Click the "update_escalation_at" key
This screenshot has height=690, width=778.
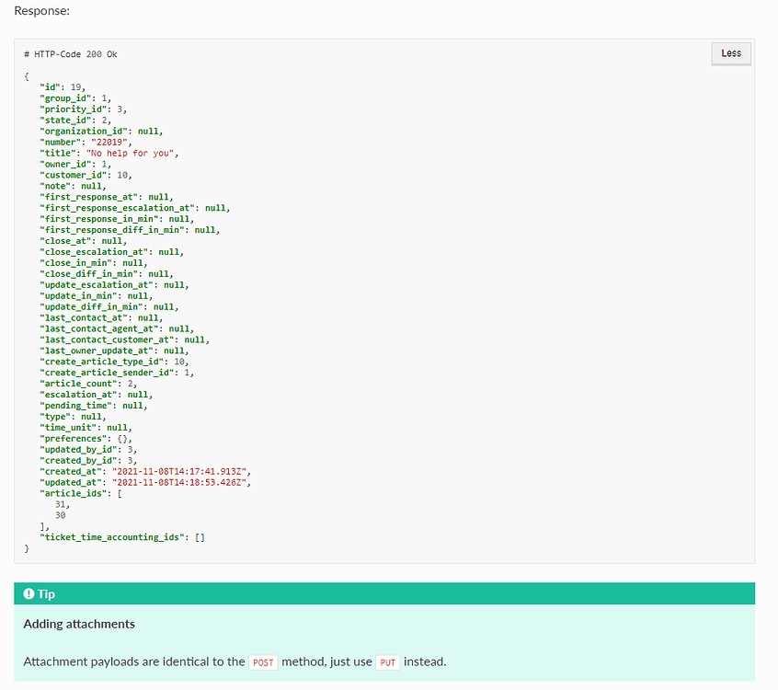[x=98, y=285]
